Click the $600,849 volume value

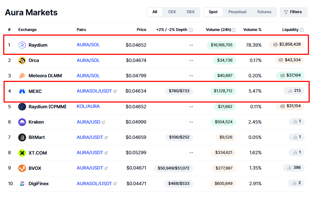click(224, 184)
